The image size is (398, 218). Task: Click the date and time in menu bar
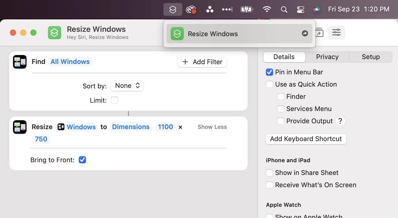[359, 9]
